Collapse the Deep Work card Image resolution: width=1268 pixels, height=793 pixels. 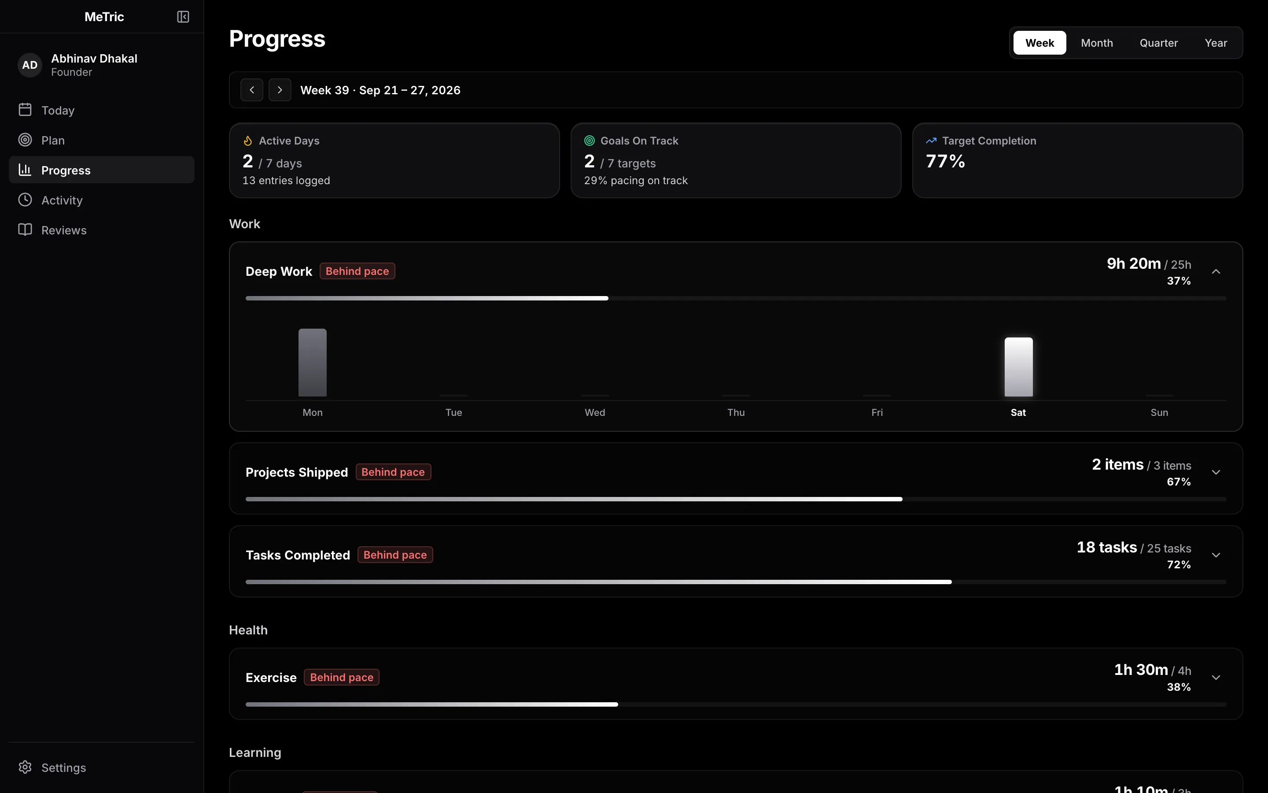[1216, 271]
